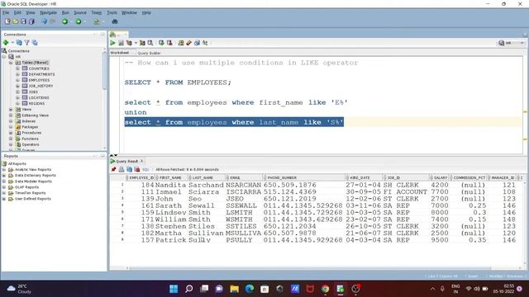529x297 pixels.
Task: Open File Explorer from the taskbar
Action: pyautogui.click(x=235, y=289)
